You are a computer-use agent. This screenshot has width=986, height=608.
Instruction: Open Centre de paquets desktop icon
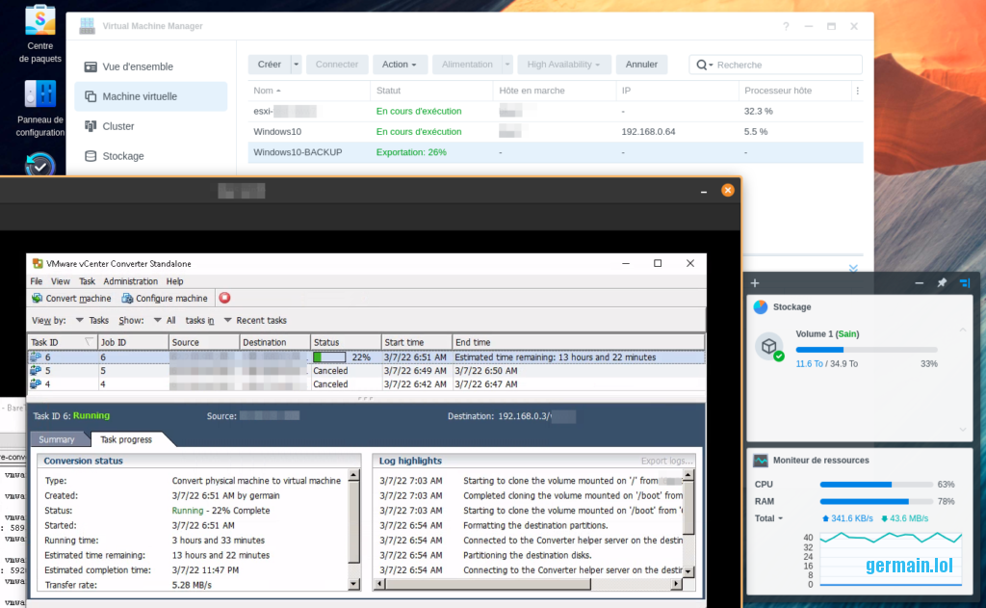point(40,19)
